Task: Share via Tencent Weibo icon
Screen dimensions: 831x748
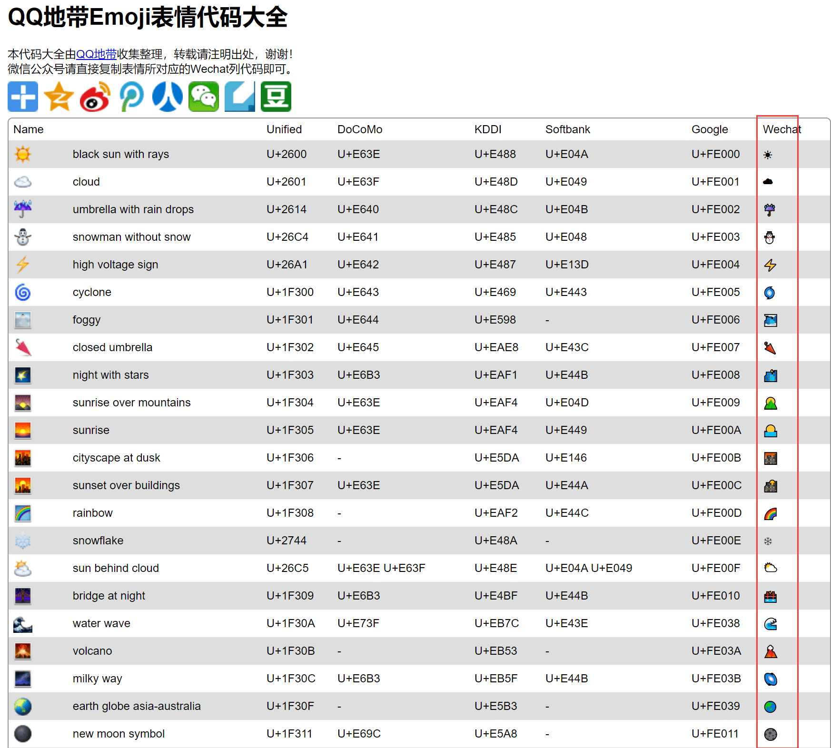Action: (x=131, y=97)
